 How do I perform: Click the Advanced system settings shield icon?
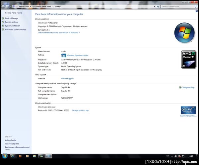[x=3, y=29]
